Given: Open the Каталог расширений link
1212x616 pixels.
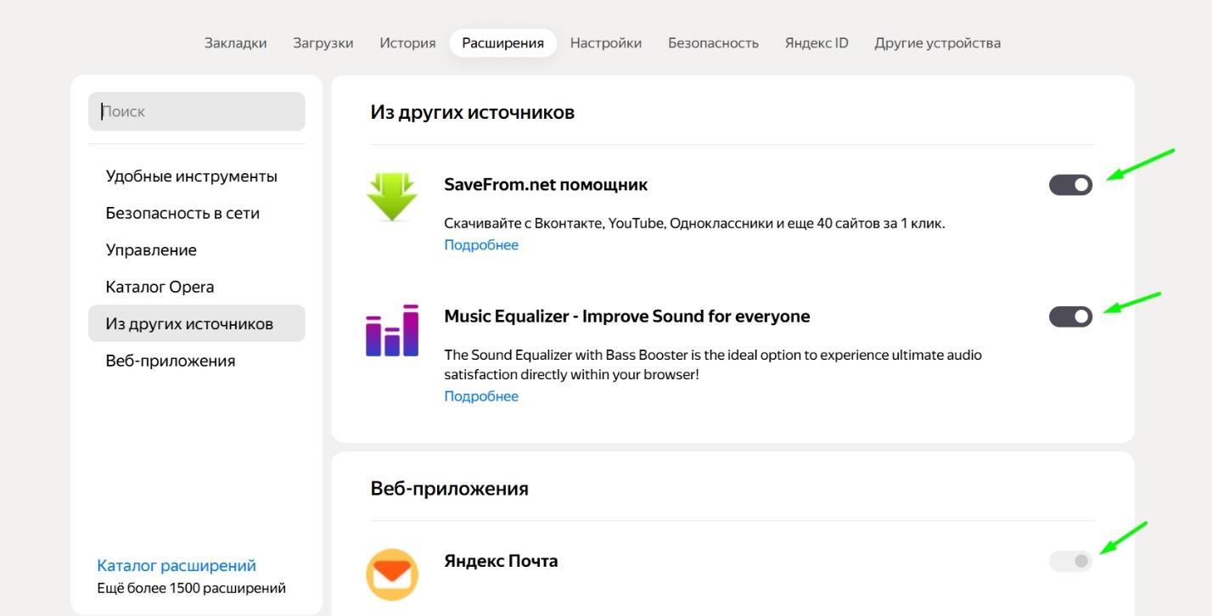Looking at the screenshot, I should point(177,565).
